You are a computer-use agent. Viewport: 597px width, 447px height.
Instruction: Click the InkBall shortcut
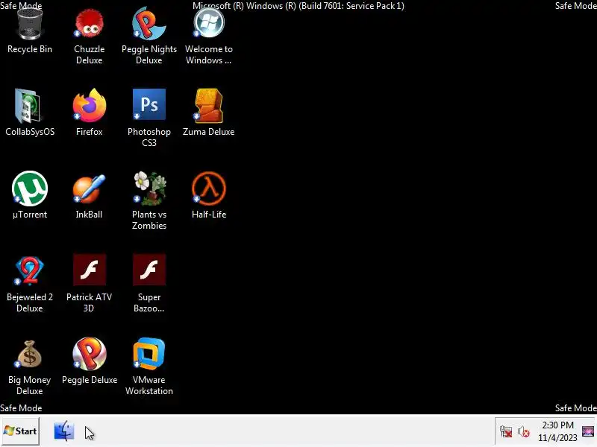point(89,188)
